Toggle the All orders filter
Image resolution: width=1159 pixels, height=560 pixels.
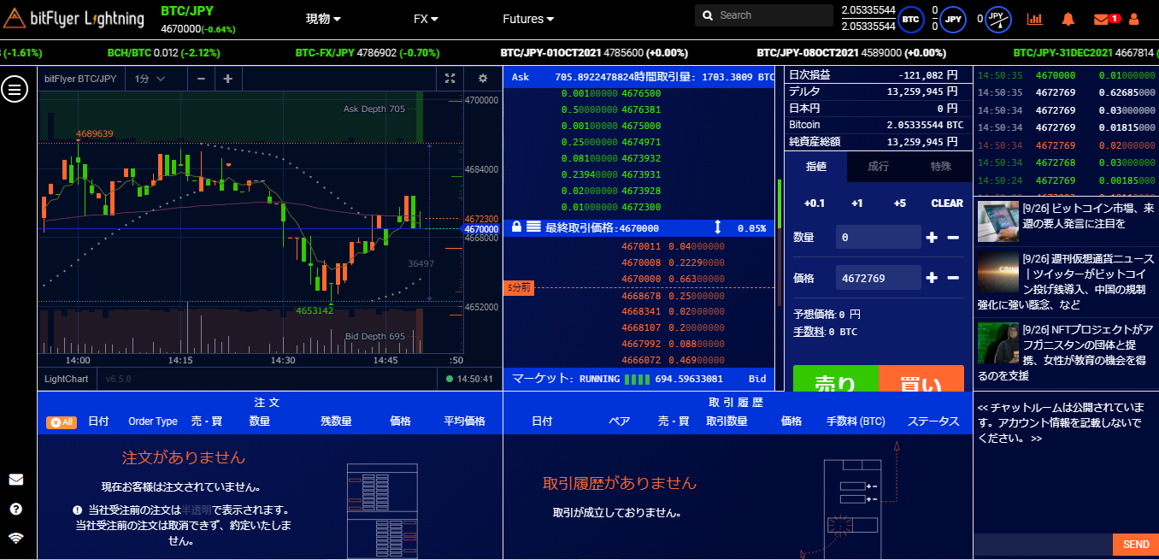60,421
